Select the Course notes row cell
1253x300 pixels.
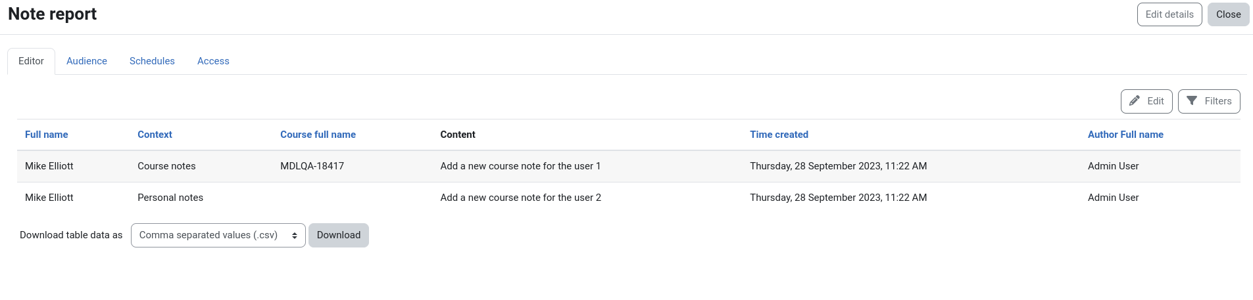point(166,166)
